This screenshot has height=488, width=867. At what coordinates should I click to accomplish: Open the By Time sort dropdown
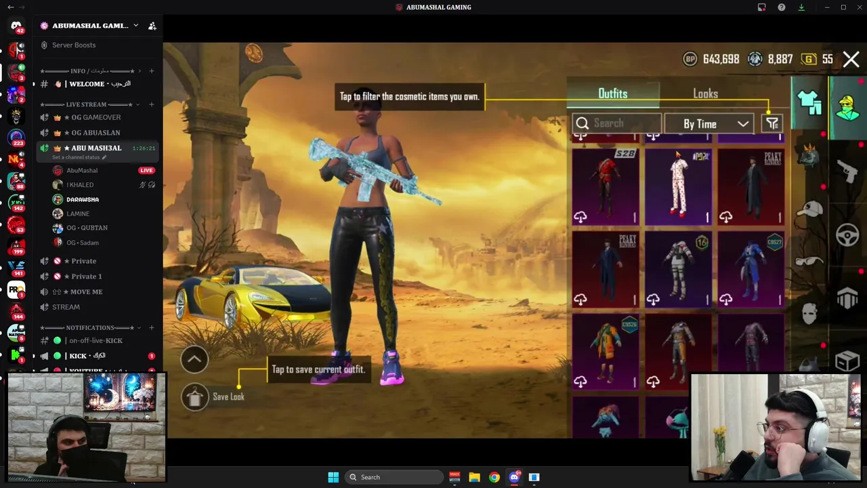(x=711, y=123)
